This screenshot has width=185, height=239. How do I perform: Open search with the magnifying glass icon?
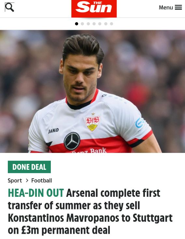(9, 7)
